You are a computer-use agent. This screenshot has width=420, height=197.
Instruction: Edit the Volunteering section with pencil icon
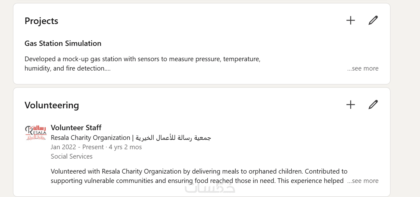point(373,105)
